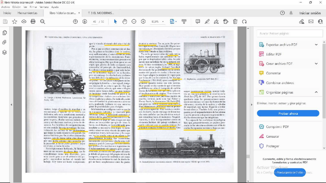Image resolution: width=326 pixels, height=183 pixels.
Task: Add the file to starred bookmarks
Action: [15, 21]
